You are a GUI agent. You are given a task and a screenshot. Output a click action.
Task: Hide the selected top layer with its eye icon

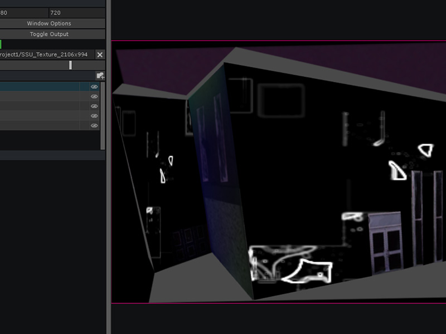point(94,87)
